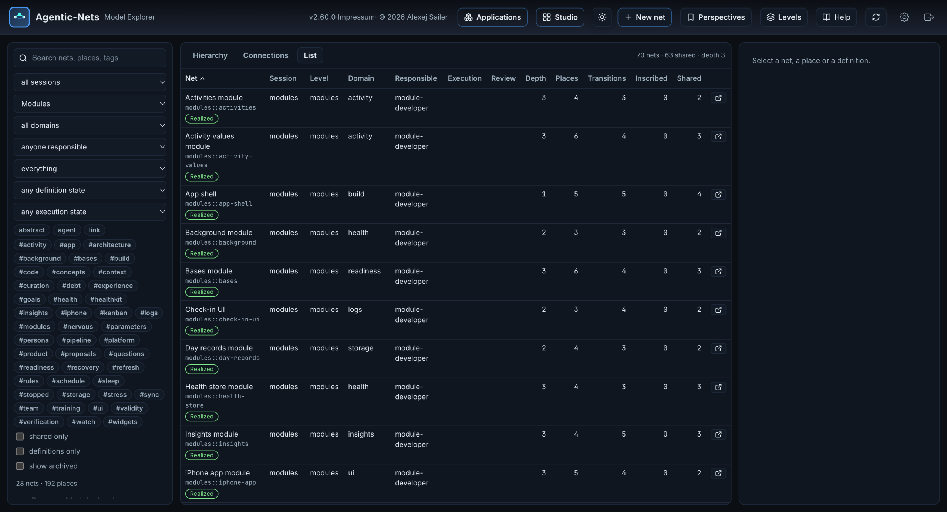Screen dimensions: 947x512
Task: Select the List tab
Action: pyautogui.click(x=310, y=55)
